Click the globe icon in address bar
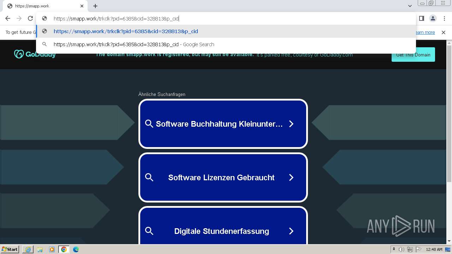Image resolution: width=452 pixels, height=254 pixels. click(x=44, y=18)
